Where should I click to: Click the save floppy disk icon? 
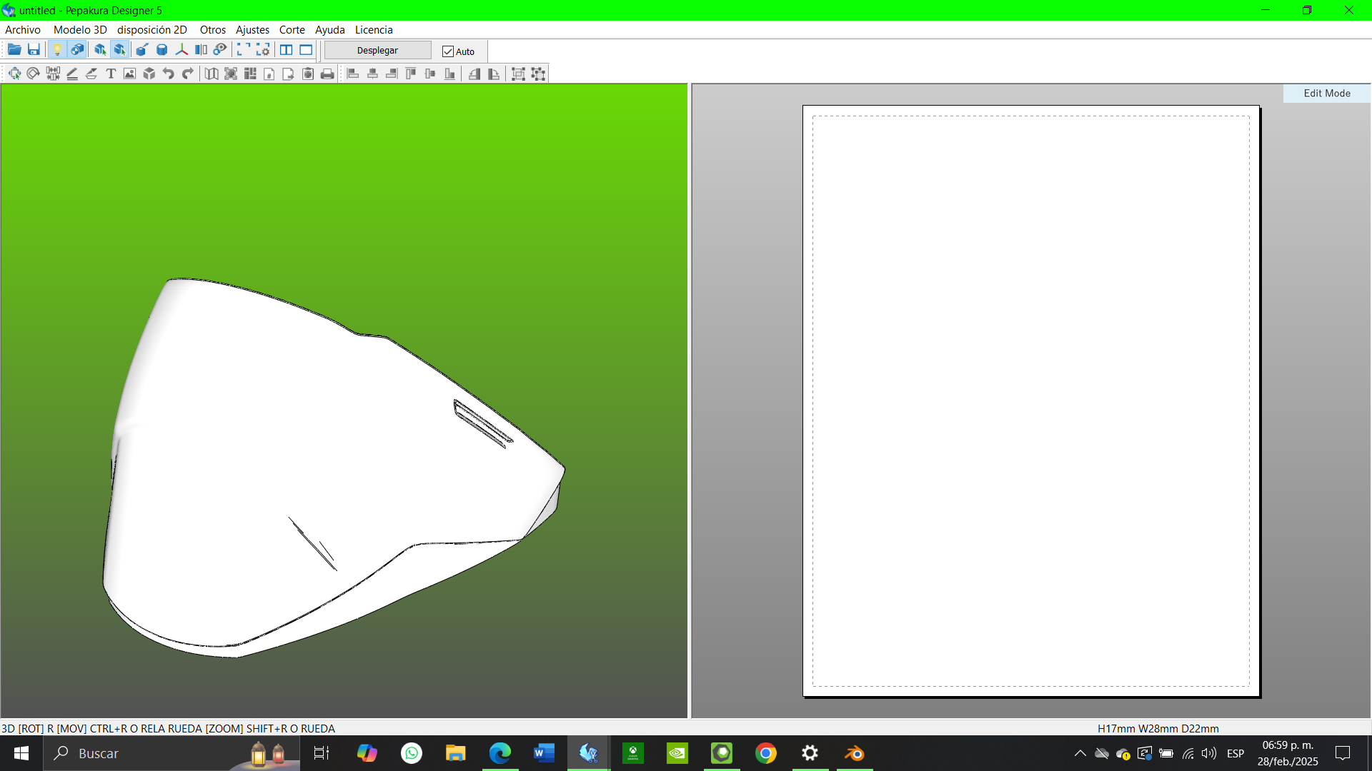tap(34, 50)
